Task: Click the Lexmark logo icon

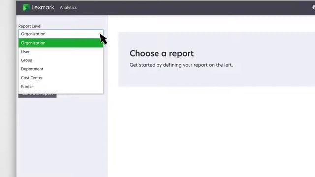Action: point(26,8)
